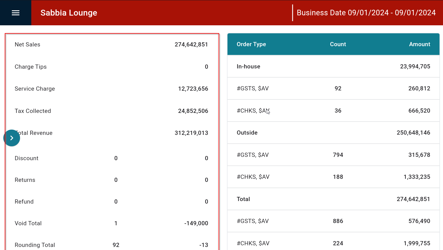Select the Tax Collected label
The image size is (443, 250).
click(x=33, y=111)
